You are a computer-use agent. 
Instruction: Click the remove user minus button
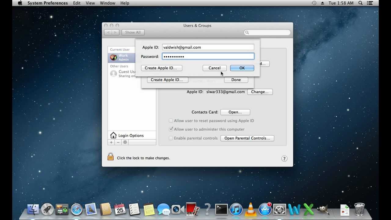click(x=118, y=142)
